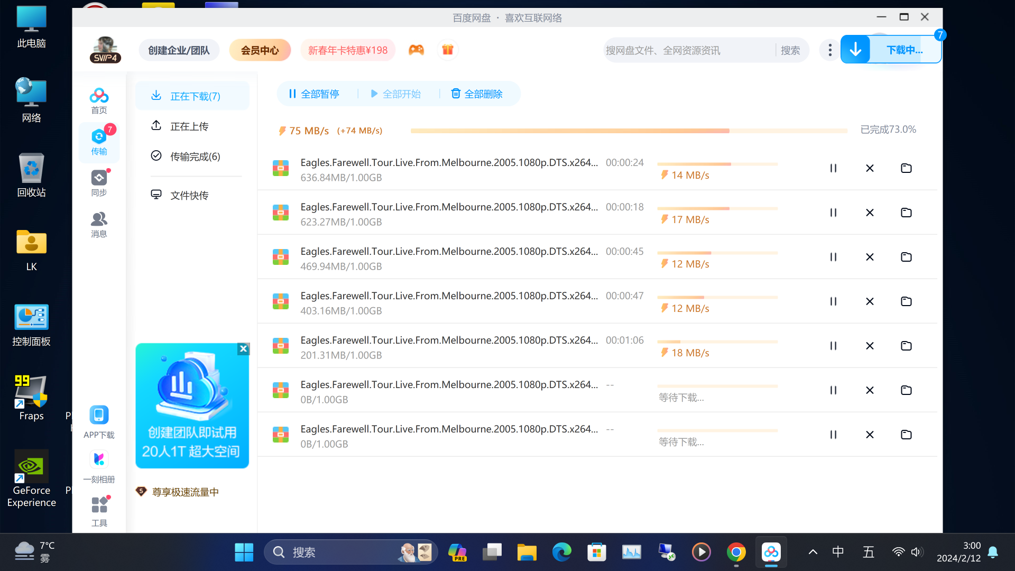Screen dimensions: 1015x571
Task: Click 全部删除 to delete all downloads
Action: coord(476,94)
